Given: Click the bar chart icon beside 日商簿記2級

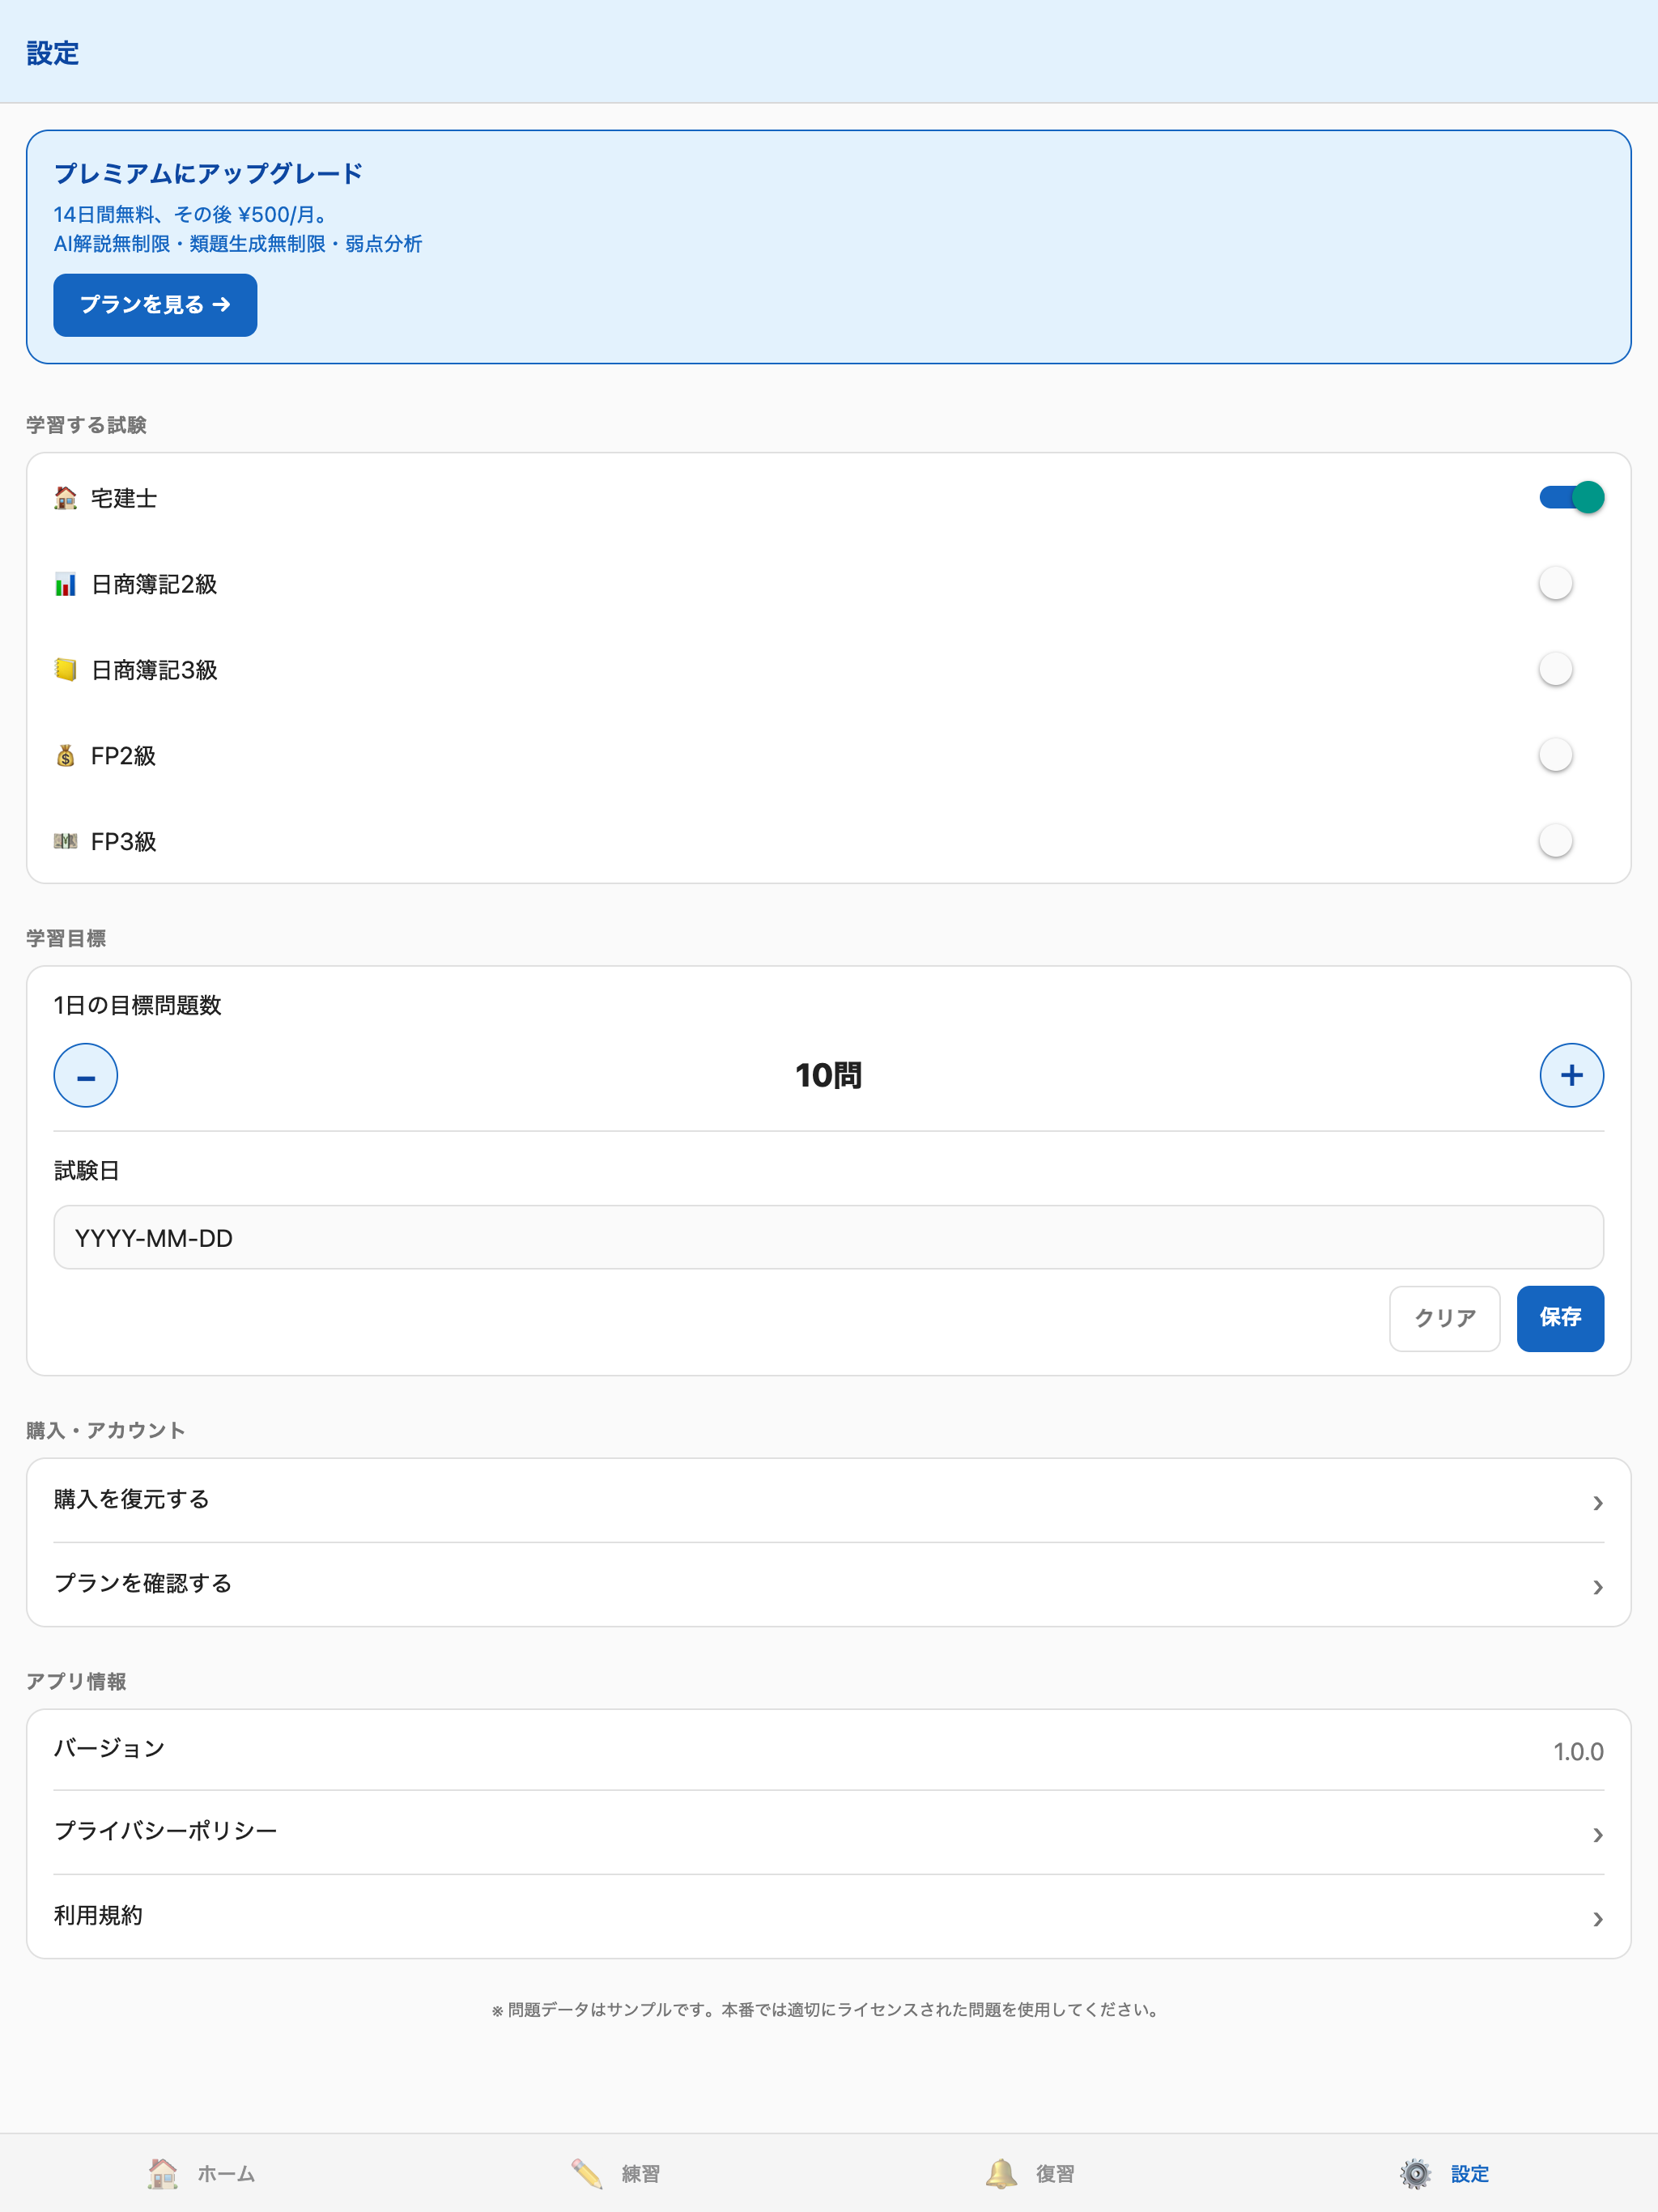Looking at the screenshot, I should click(x=65, y=584).
